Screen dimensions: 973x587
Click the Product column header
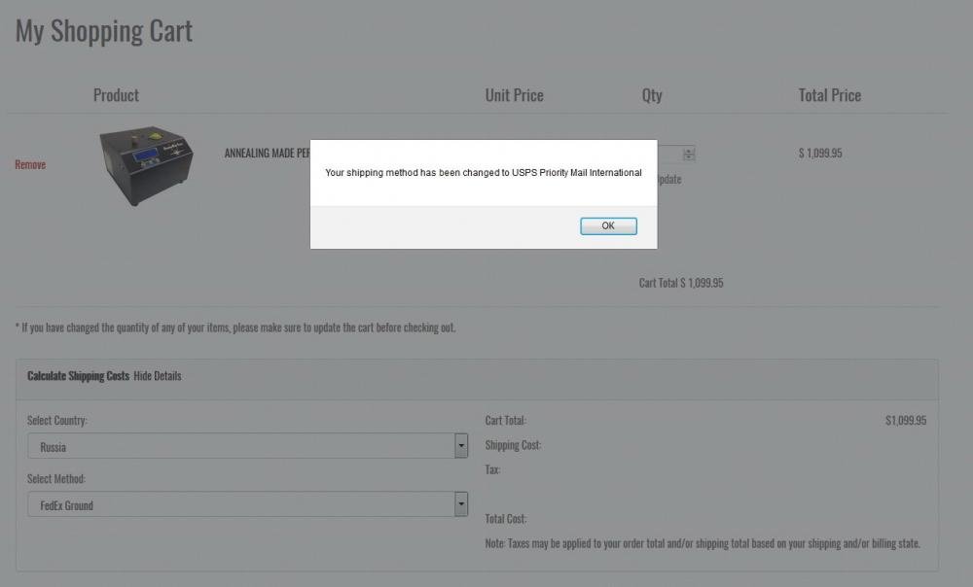point(116,95)
